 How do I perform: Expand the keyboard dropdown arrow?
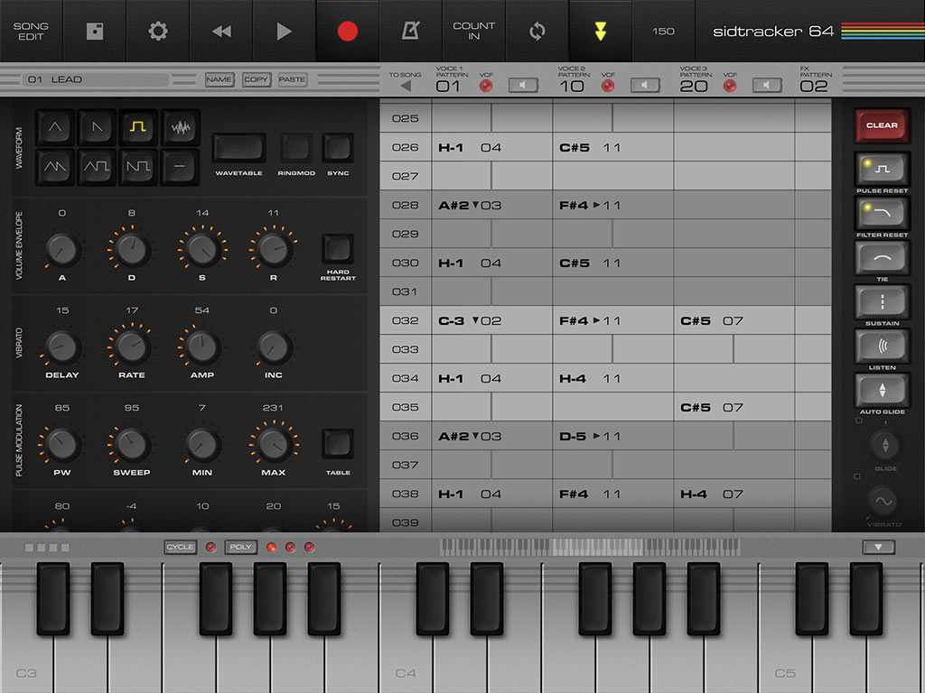878,547
